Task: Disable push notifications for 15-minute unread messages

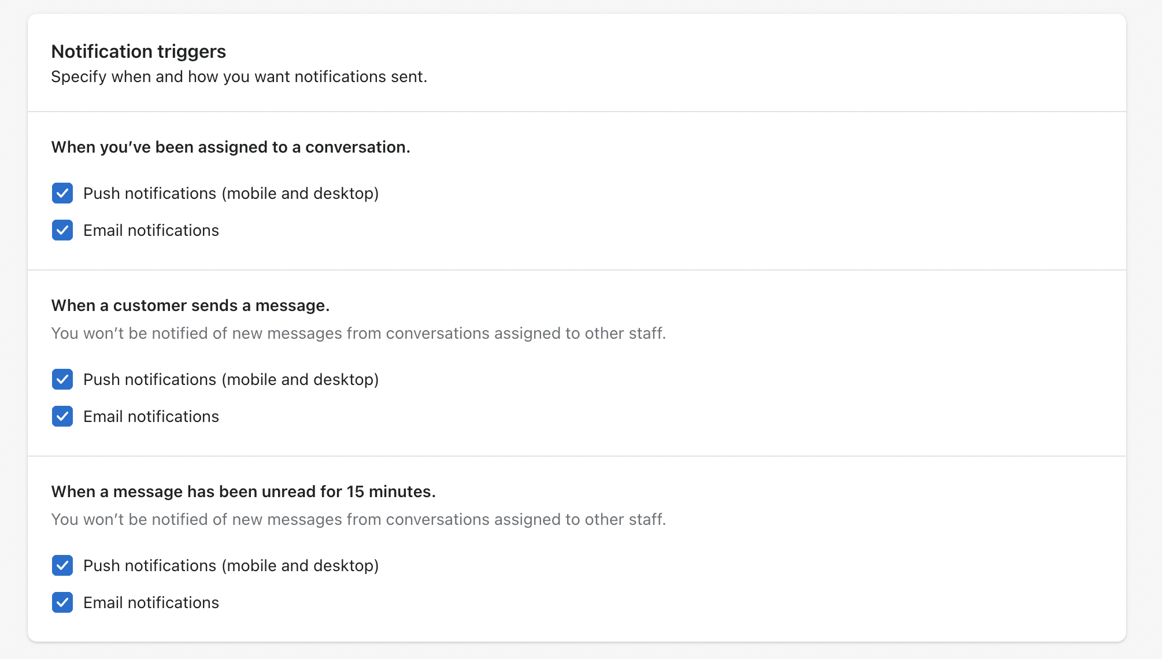Action: pyautogui.click(x=62, y=565)
